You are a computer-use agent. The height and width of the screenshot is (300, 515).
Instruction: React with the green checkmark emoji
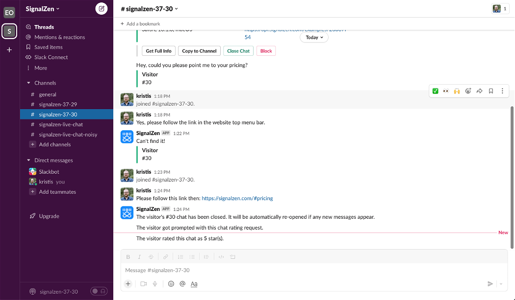pyautogui.click(x=435, y=91)
